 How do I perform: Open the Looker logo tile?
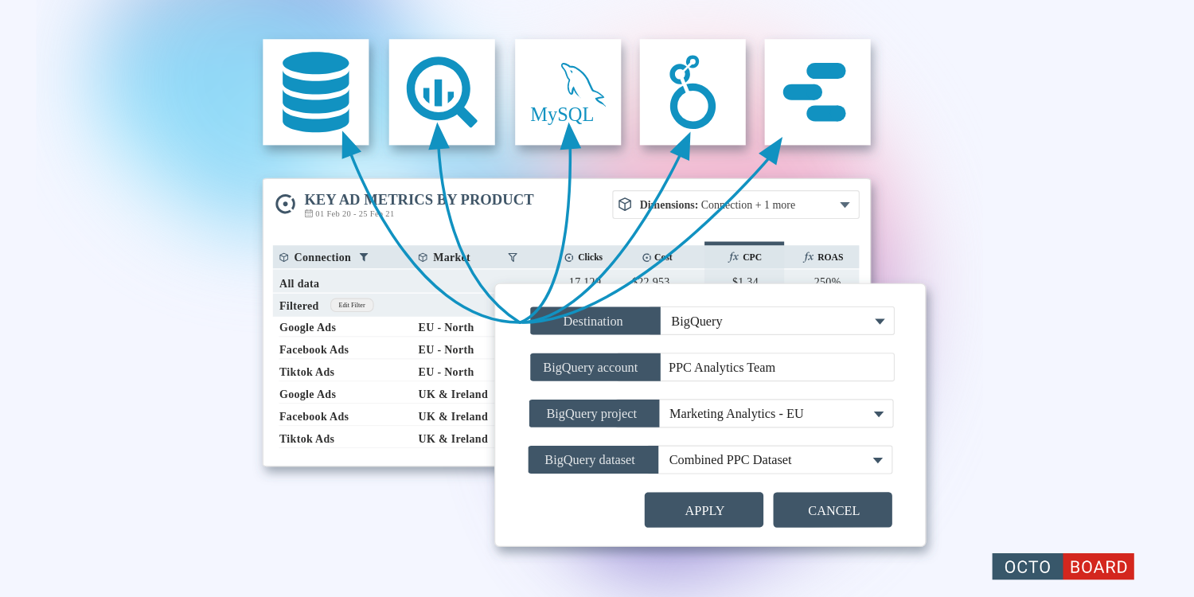point(693,92)
